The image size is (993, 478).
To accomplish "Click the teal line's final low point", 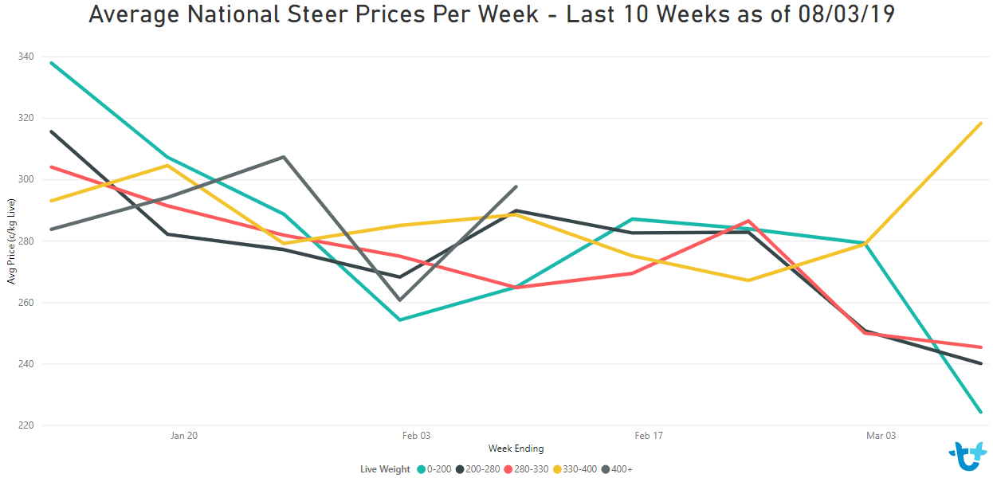I will 980,412.
